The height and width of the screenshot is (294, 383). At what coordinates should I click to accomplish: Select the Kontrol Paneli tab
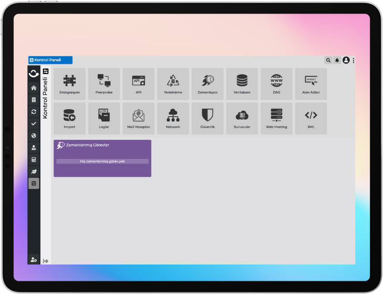coord(50,60)
